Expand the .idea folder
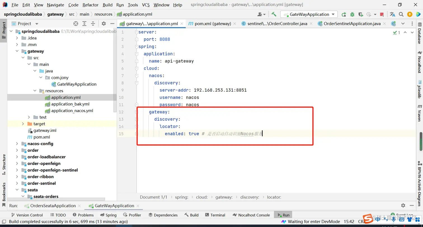Viewport: 423px width, 227px height. (17, 38)
